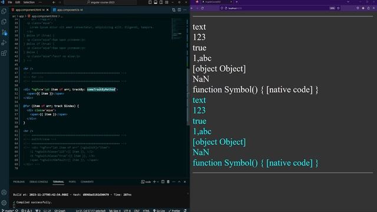Kill the terminal with the trash icon
This screenshot has height=212, width=377.
pos(168,182)
